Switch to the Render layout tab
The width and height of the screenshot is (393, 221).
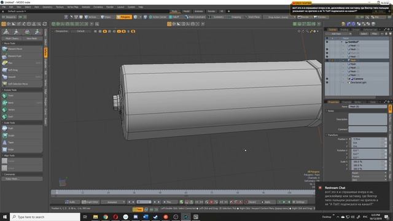pyautogui.click(x=211, y=11)
